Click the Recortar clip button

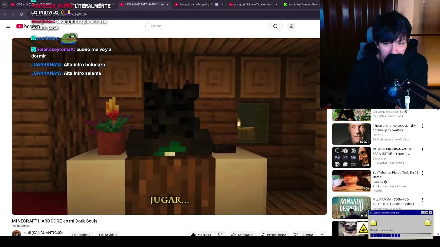pyautogui.click(x=304, y=234)
